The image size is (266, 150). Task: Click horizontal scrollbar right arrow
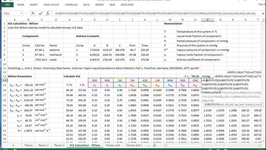coord(260,145)
